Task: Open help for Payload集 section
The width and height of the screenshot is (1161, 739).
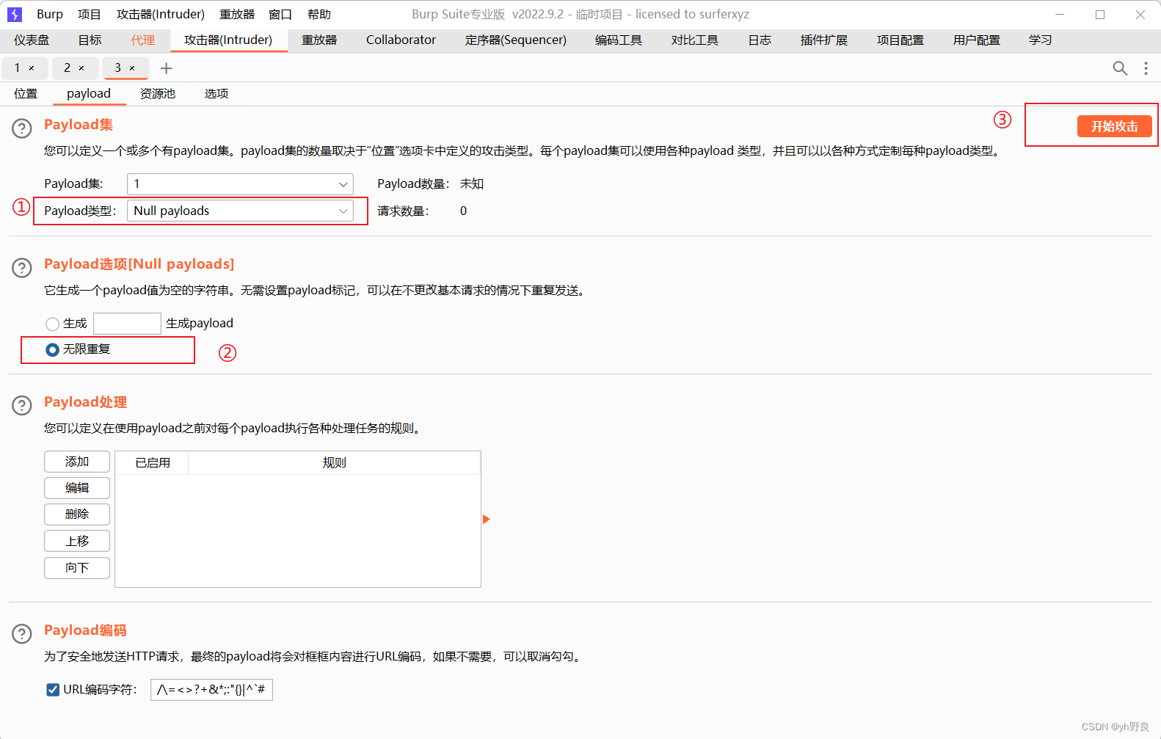Action: pyautogui.click(x=22, y=128)
